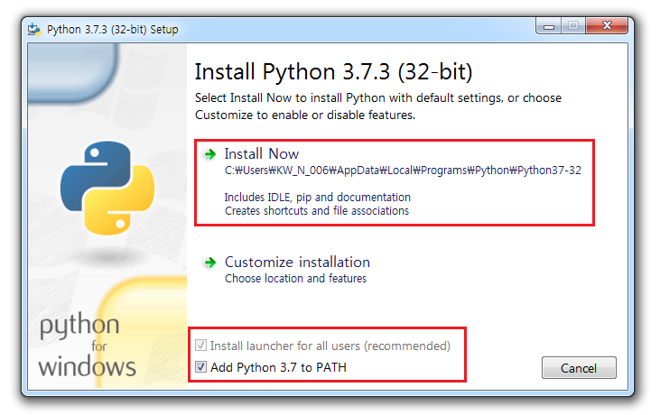Viewport: 660px width, 415px height.
Task: Click the Python logo in the sidebar
Action: [107, 188]
